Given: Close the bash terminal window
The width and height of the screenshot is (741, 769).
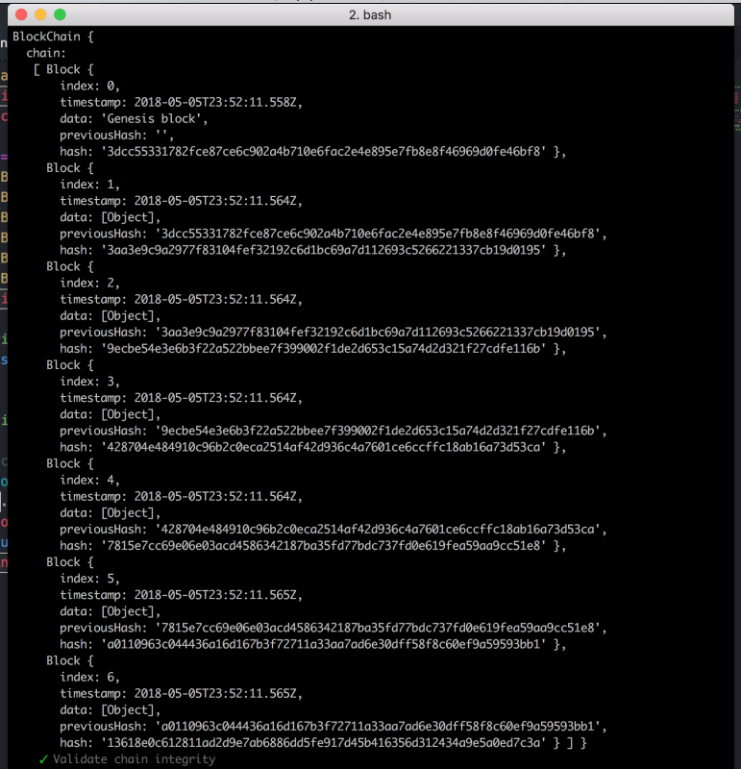Looking at the screenshot, I should click(19, 15).
